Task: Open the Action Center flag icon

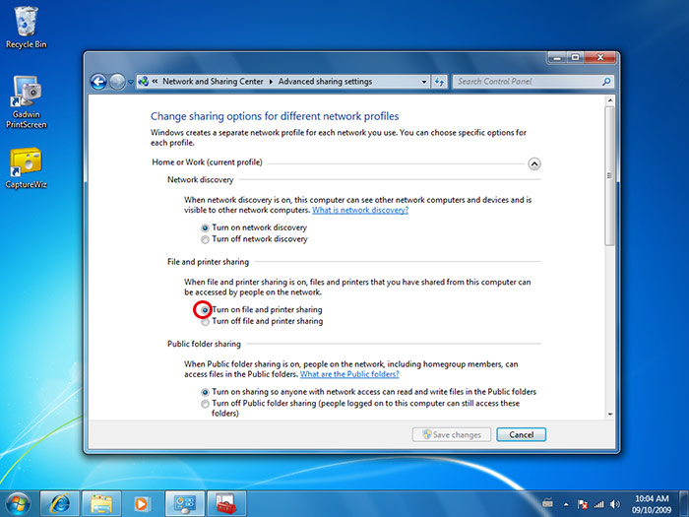Action: tap(583, 504)
